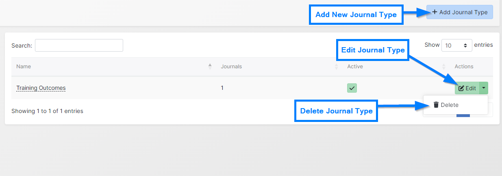
Task: Open the Training Outcomes journal type link
Action: tap(41, 88)
